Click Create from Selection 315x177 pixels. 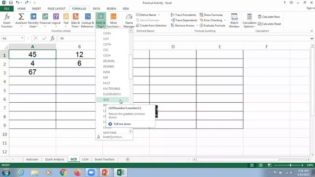[x=151, y=26]
